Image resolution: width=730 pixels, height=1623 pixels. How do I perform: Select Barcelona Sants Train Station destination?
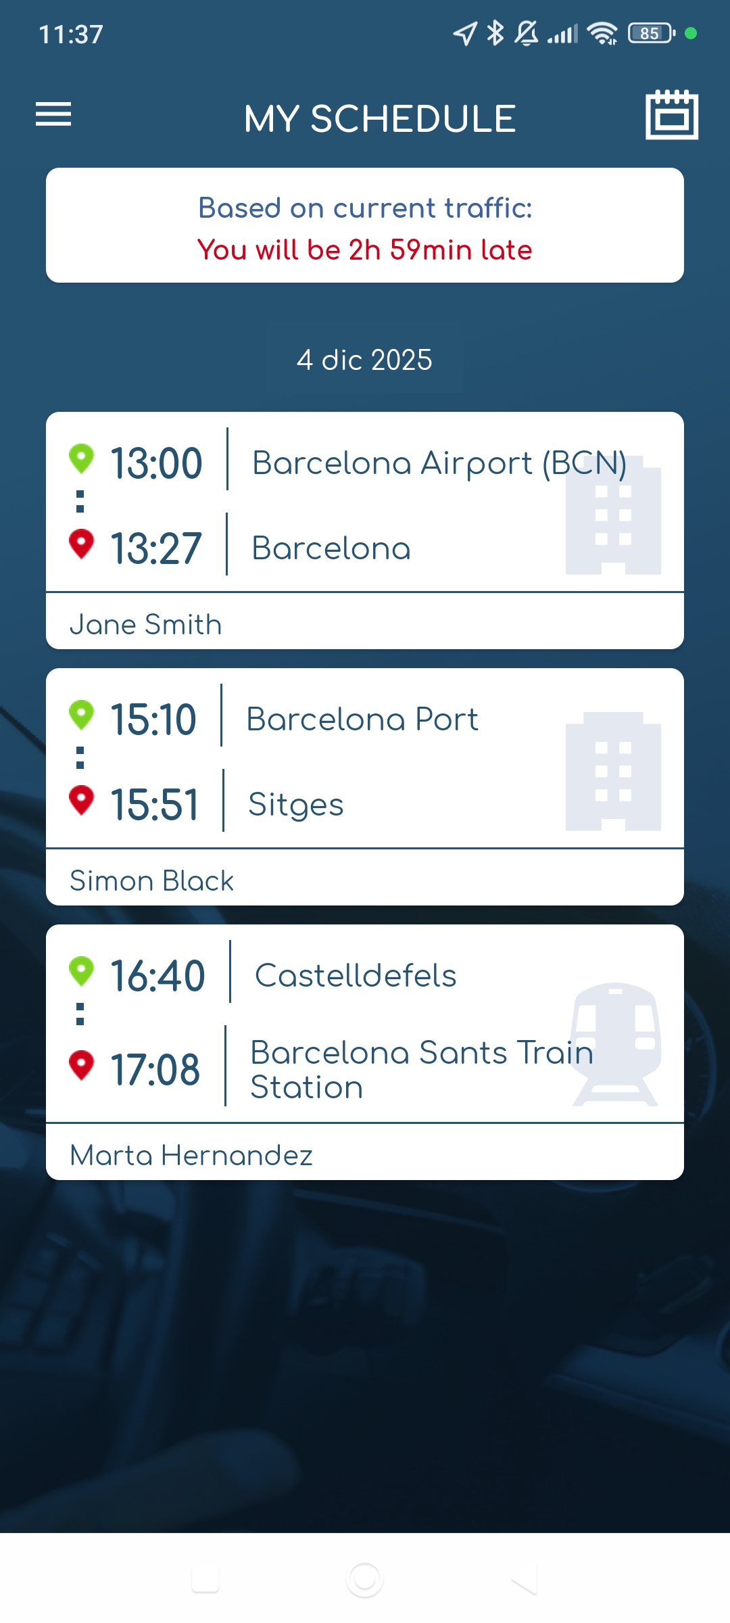click(420, 1069)
